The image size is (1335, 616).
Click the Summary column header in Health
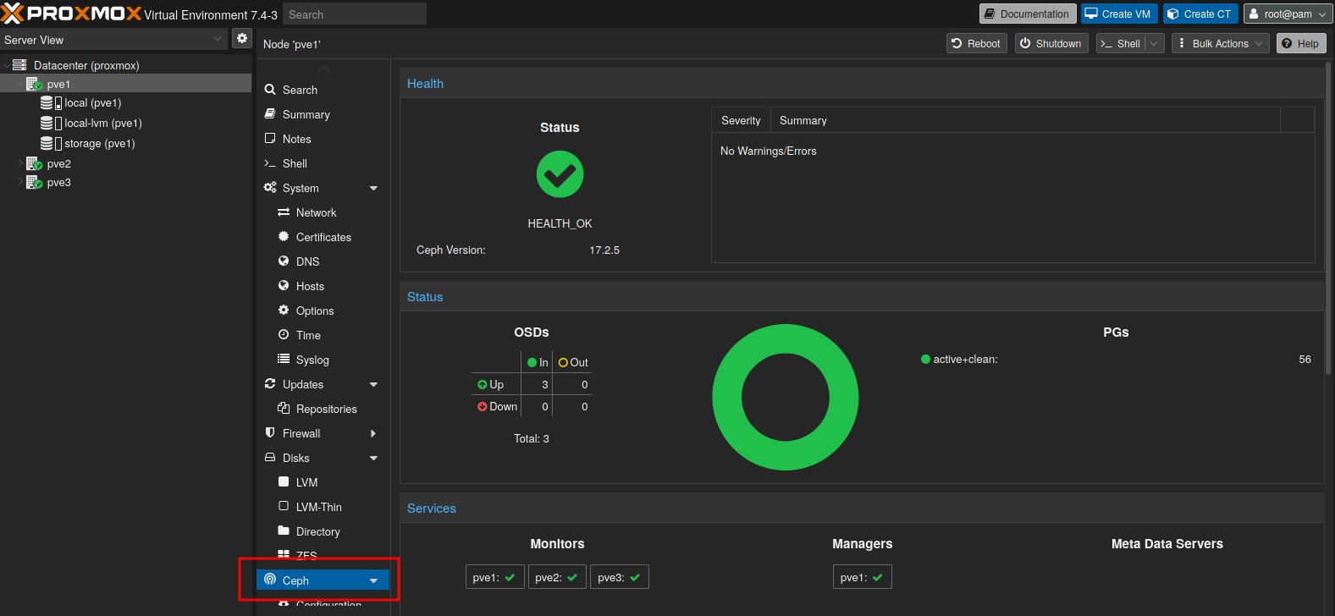tap(1025, 120)
